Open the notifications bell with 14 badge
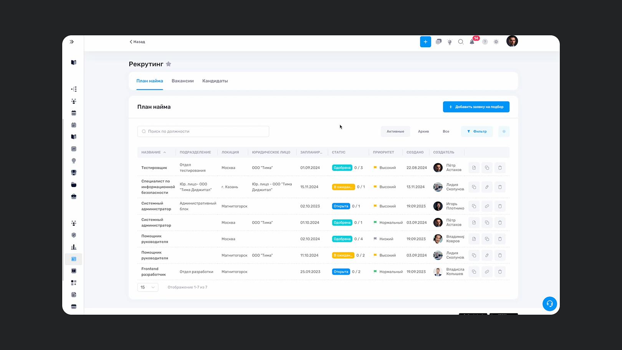 (x=472, y=42)
